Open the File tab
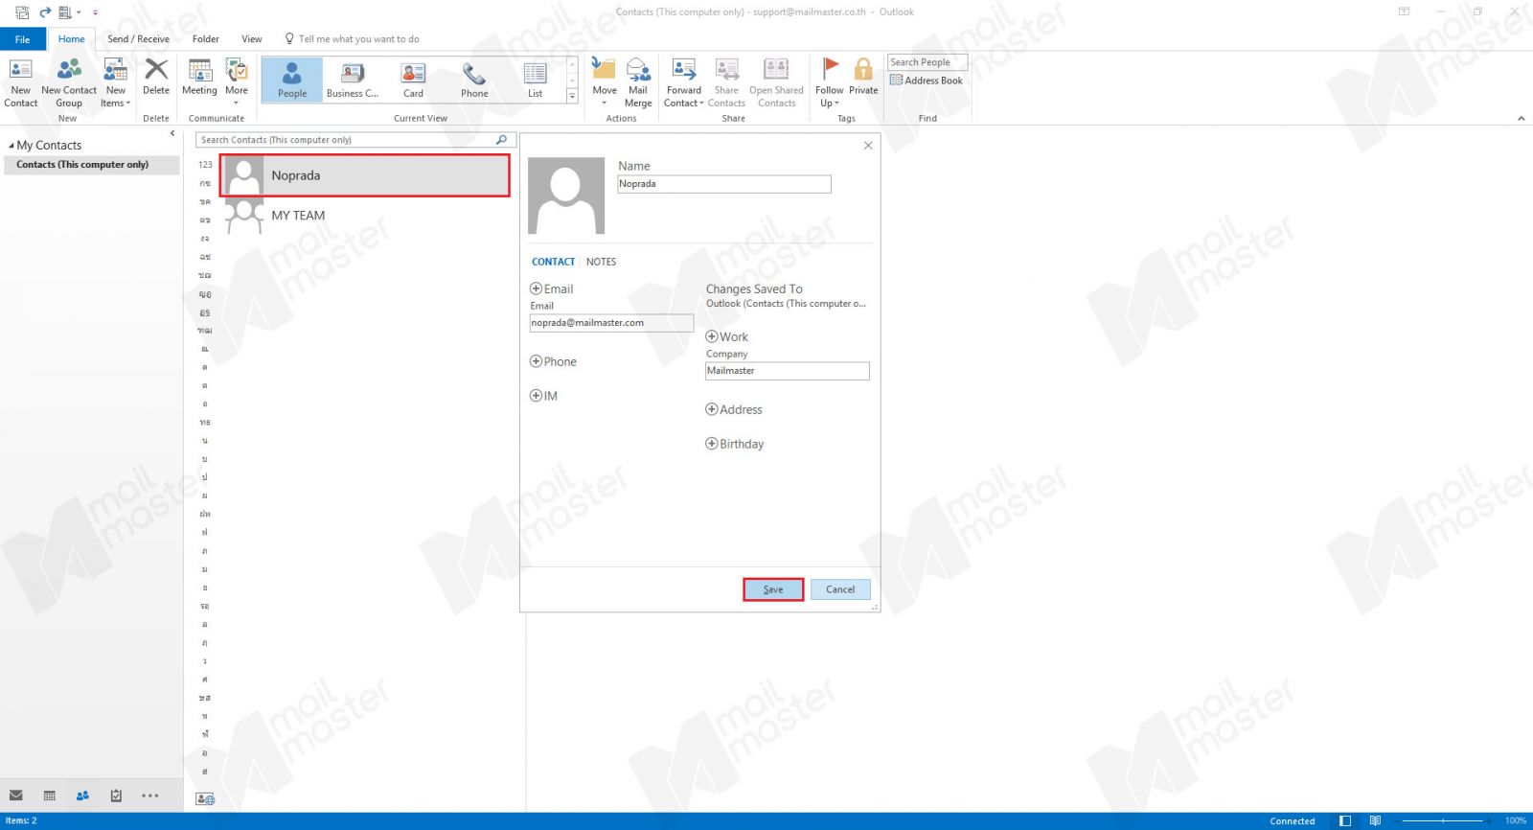 pyautogui.click(x=22, y=39)
